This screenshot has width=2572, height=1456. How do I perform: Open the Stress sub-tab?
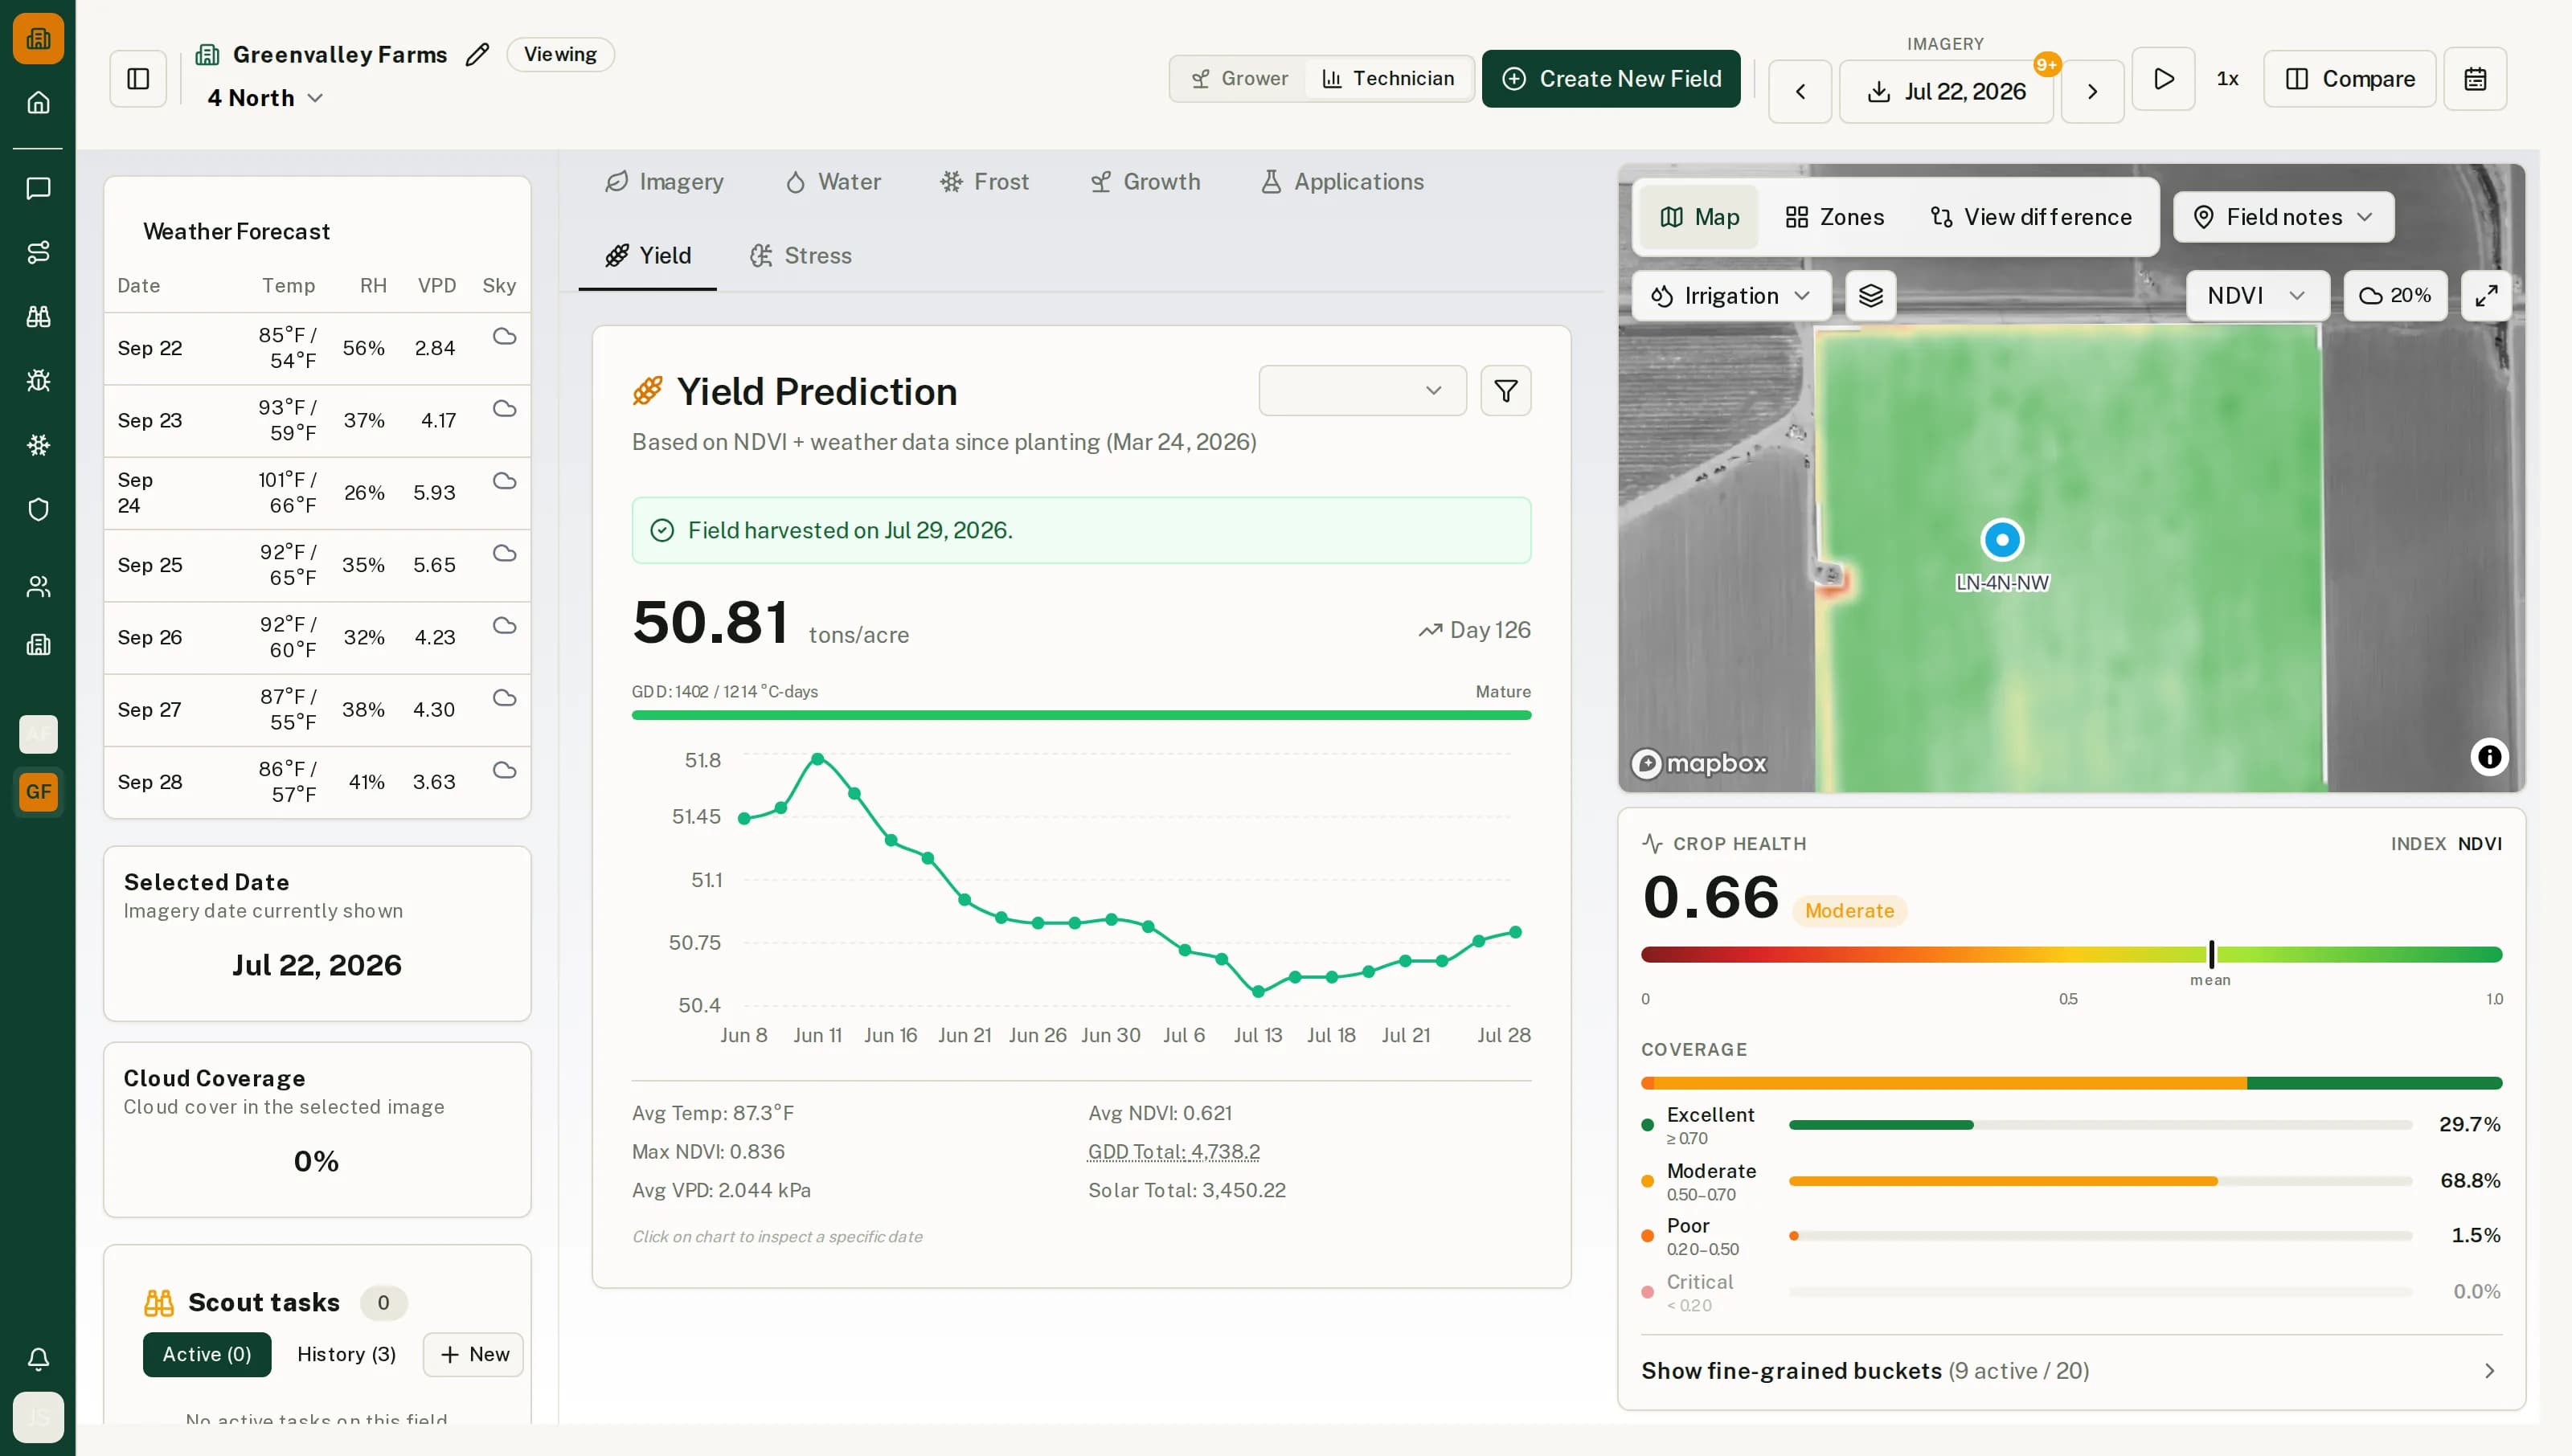(x=802, y=256)
